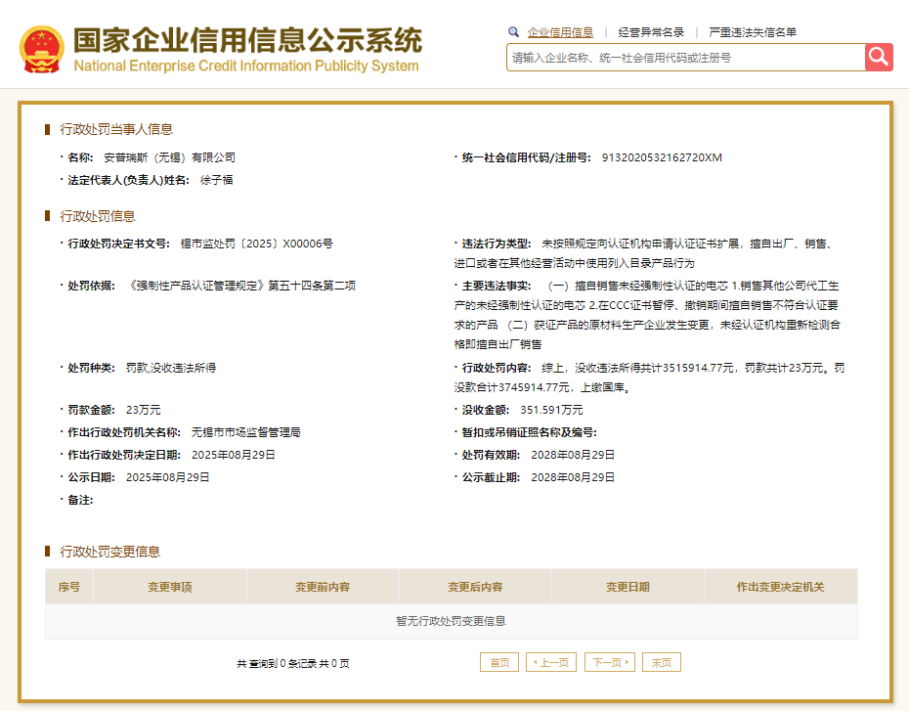Click the 行政处罚变更信息 section heading
Screen dimensions: 909x711
point(110,552)
